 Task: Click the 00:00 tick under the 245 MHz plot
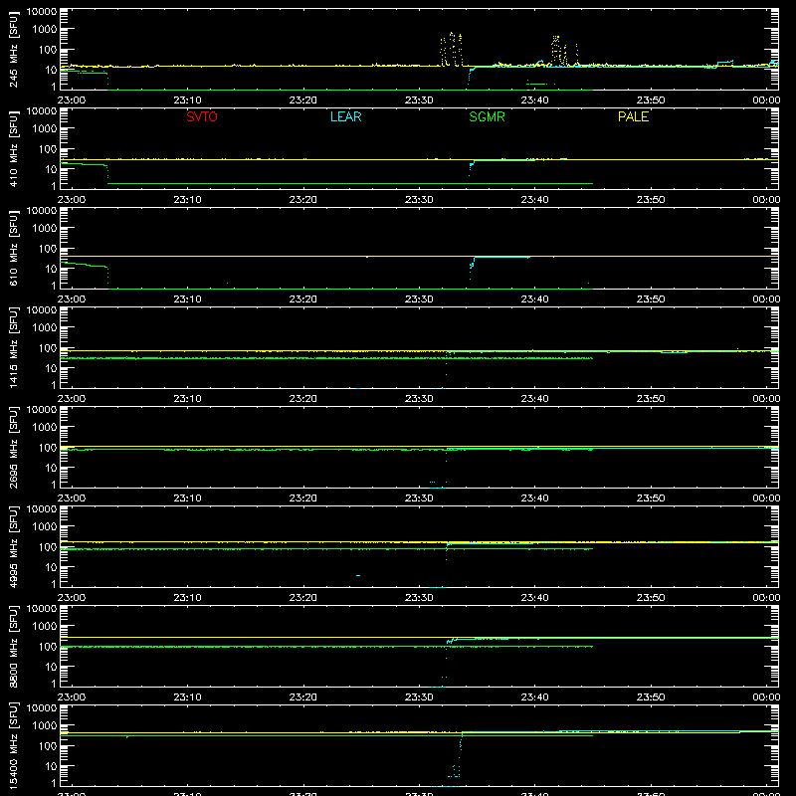coord(766,100)
